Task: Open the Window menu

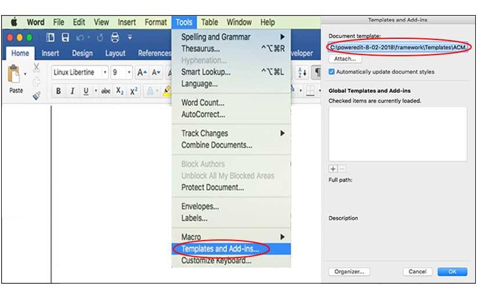Action: pyautogui.click(x=239, y=22)
